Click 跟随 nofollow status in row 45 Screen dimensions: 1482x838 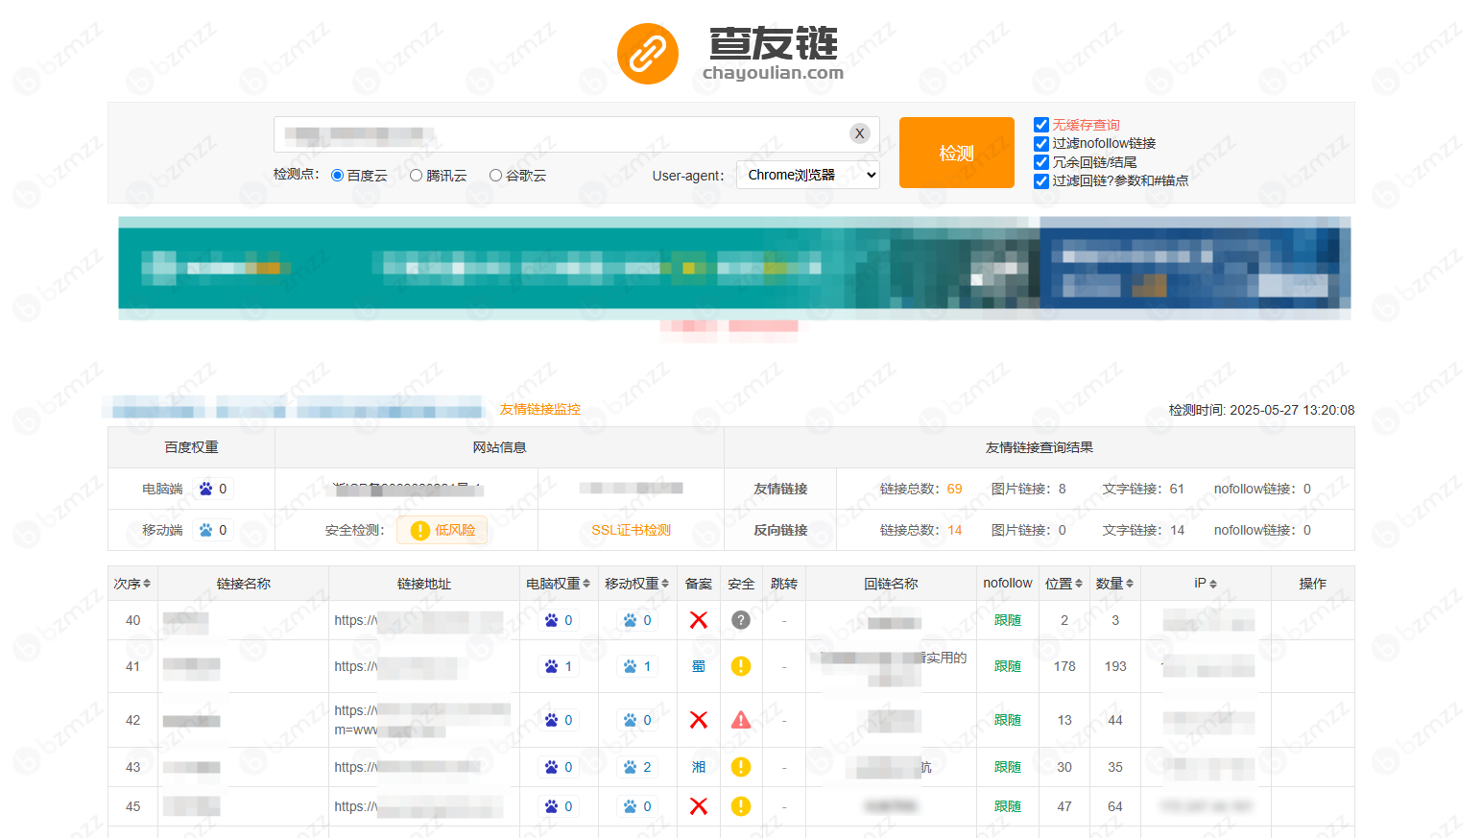pos(1008,806)
